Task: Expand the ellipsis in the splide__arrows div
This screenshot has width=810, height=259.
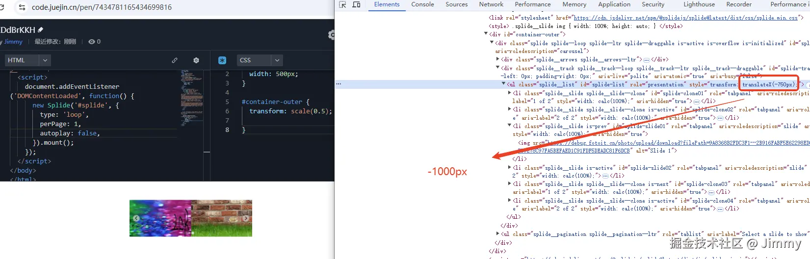Action: (x=647, y=59)
